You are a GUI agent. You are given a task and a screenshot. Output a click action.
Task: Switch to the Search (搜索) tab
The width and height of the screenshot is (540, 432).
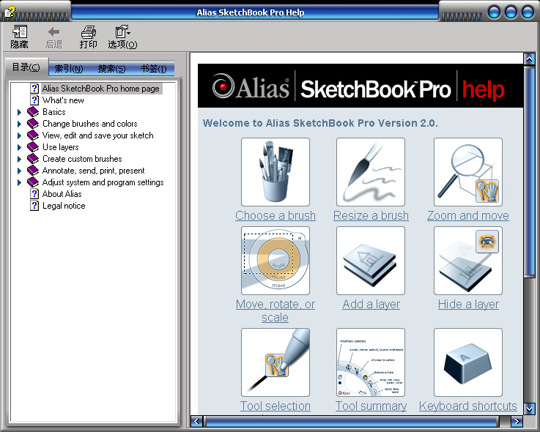(x=111, y=69)
